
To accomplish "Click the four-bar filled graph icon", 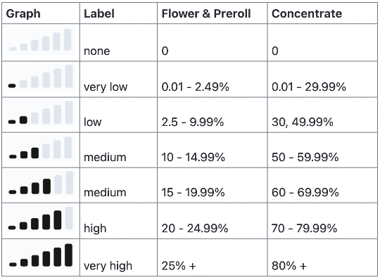I will coord(41,183).
